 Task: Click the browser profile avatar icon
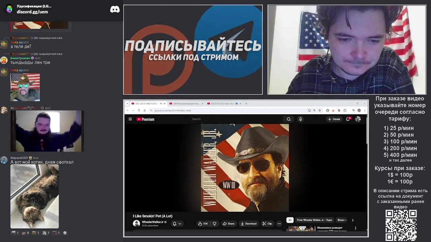click(359, 110)
